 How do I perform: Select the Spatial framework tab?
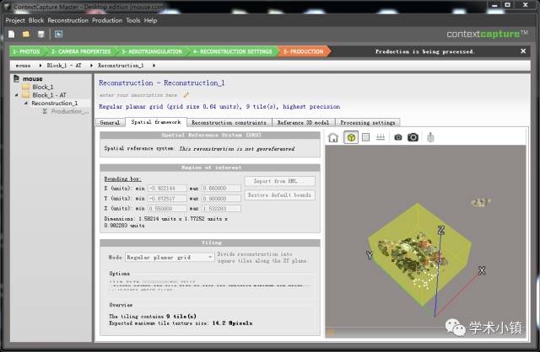pyautogui.click(x=156, y=122)
